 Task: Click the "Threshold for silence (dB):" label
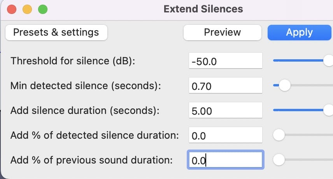(73, 61)
